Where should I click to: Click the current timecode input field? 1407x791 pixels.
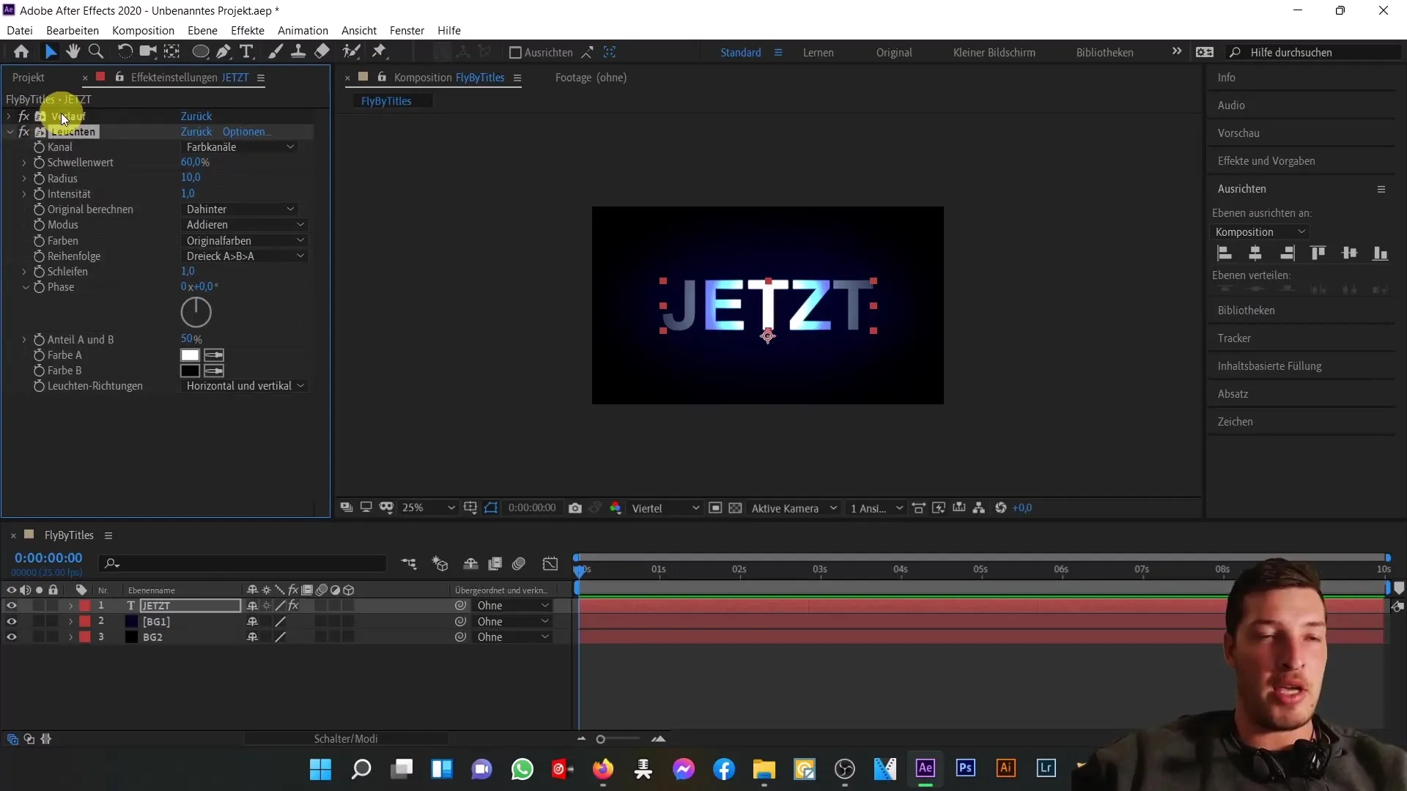pyautogui.click(x=48, y=557)
